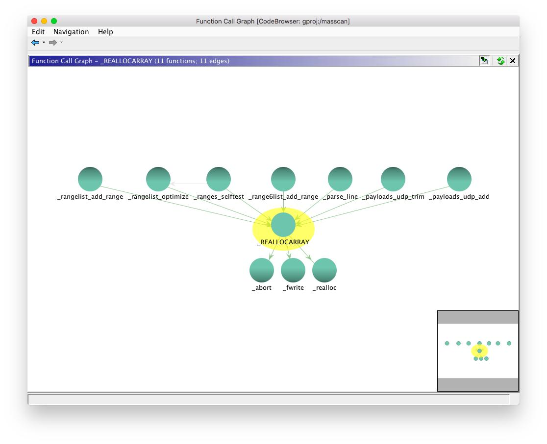Capture a snapshot of the graph view

tap(484, 61)
